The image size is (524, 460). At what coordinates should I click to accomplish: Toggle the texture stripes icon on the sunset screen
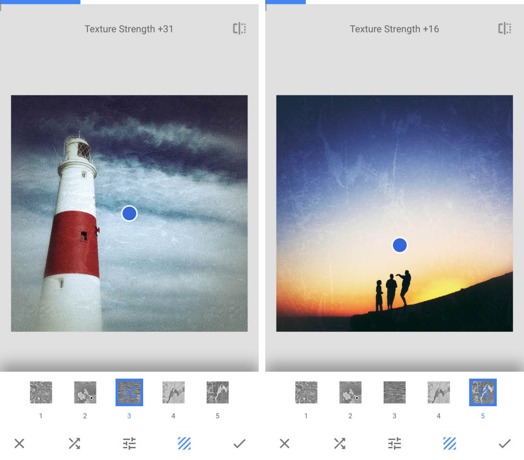coord(450,443)
